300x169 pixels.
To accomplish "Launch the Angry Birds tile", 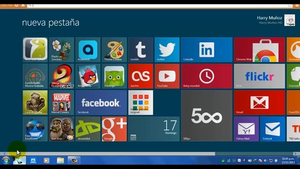I will click(x=88, y=76).
